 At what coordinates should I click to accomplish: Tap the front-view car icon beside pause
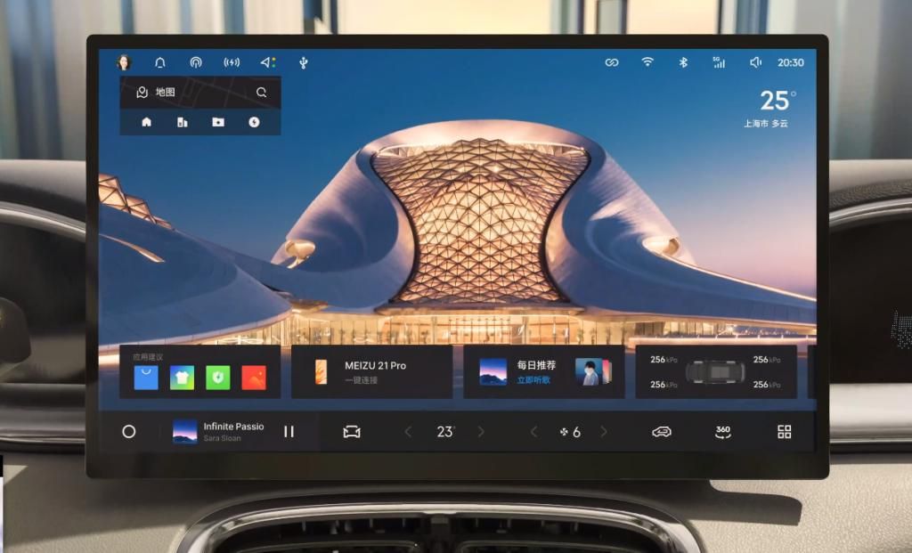point(352,432)
